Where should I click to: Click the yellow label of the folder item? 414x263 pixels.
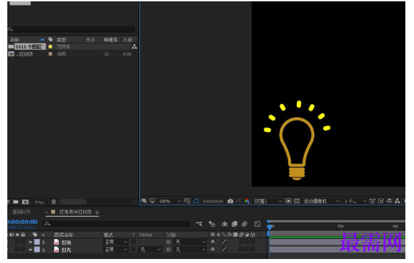pyautogui.click(x=50, y=46)
